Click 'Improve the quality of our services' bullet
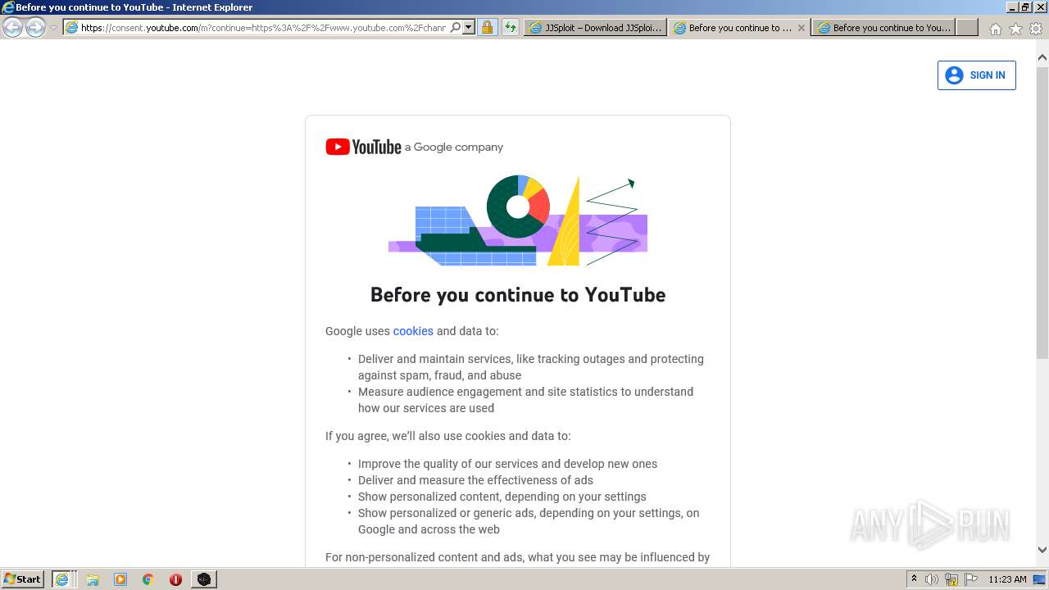The width and height of the screenshot is (1049, 590). 507,464
